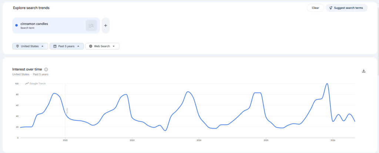
Task: Click the calendar icon in date filter
Action: coord(55,46)
